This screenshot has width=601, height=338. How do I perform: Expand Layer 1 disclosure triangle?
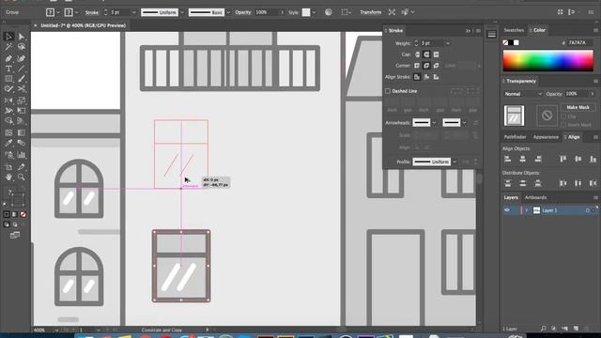click(x=527, y=210)
